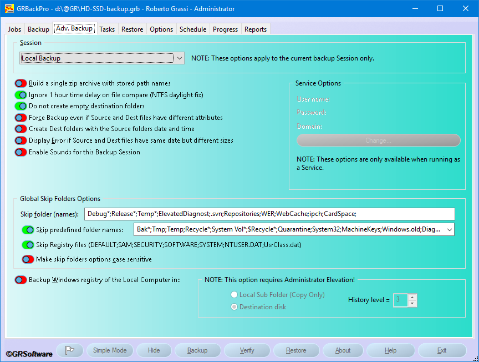Screen dimensions: 479x362
Task: Click the Verify button
Action: [x=247, y=350]
